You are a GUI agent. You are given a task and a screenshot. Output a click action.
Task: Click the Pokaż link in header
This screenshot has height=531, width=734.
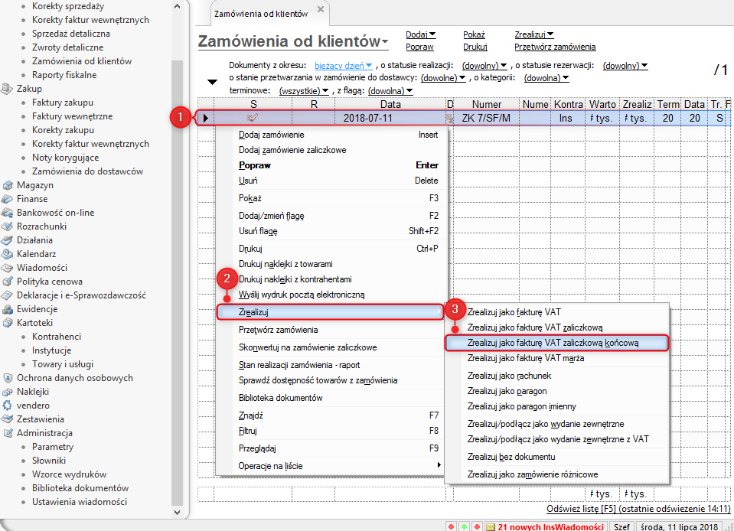pyautogui.click(x=474, y=34)
